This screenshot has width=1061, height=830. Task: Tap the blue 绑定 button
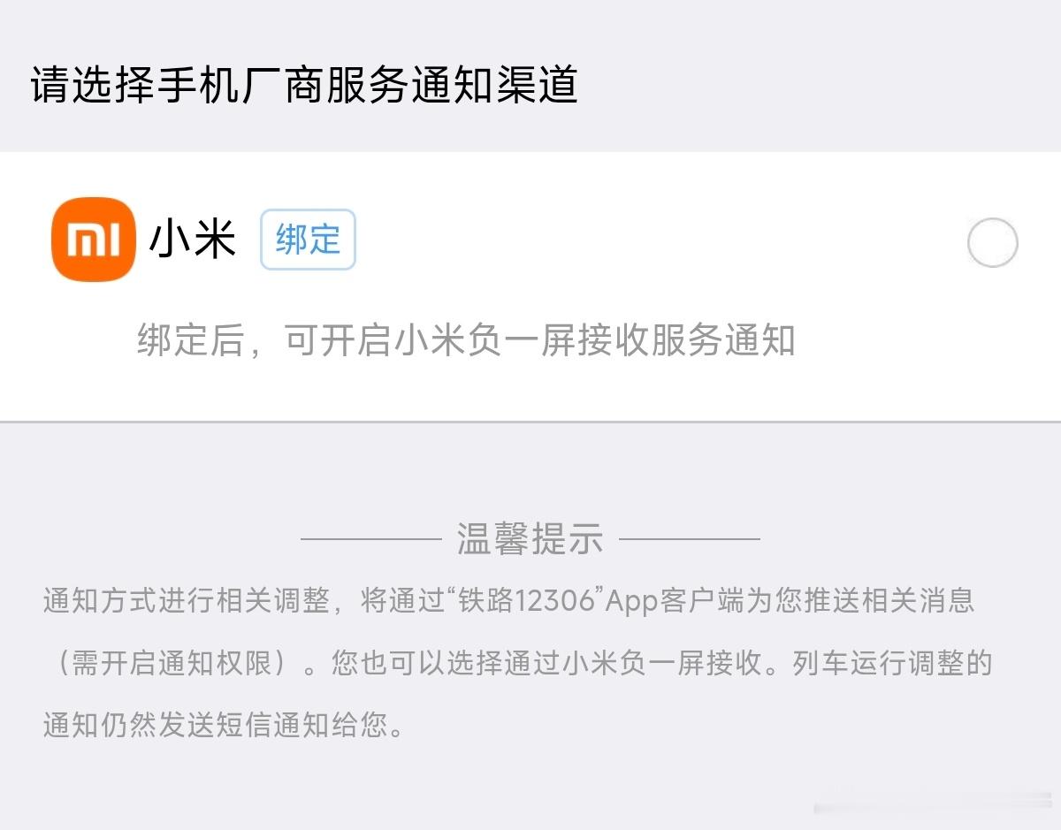coord(308,240)
